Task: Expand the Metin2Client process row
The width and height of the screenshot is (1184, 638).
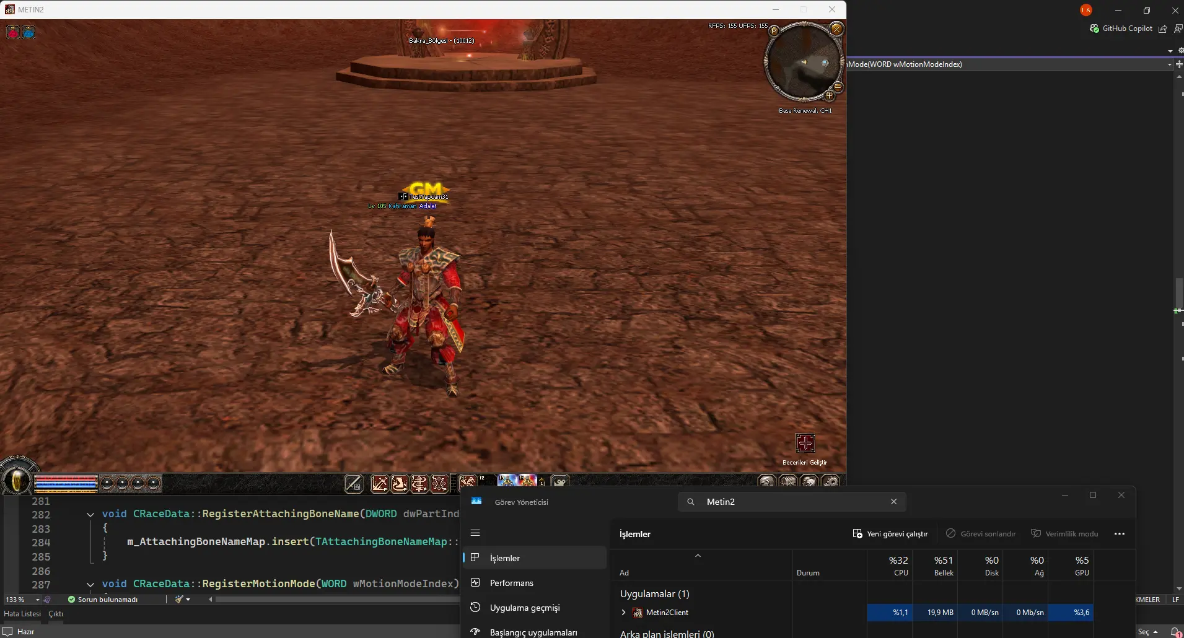Action: click(623, 613)
